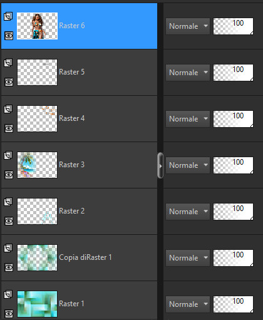Screen dimensions: 263x320
Task: Click the layer type icon for Raster 1
Action: pyautogui.click(x=8, y=294)
